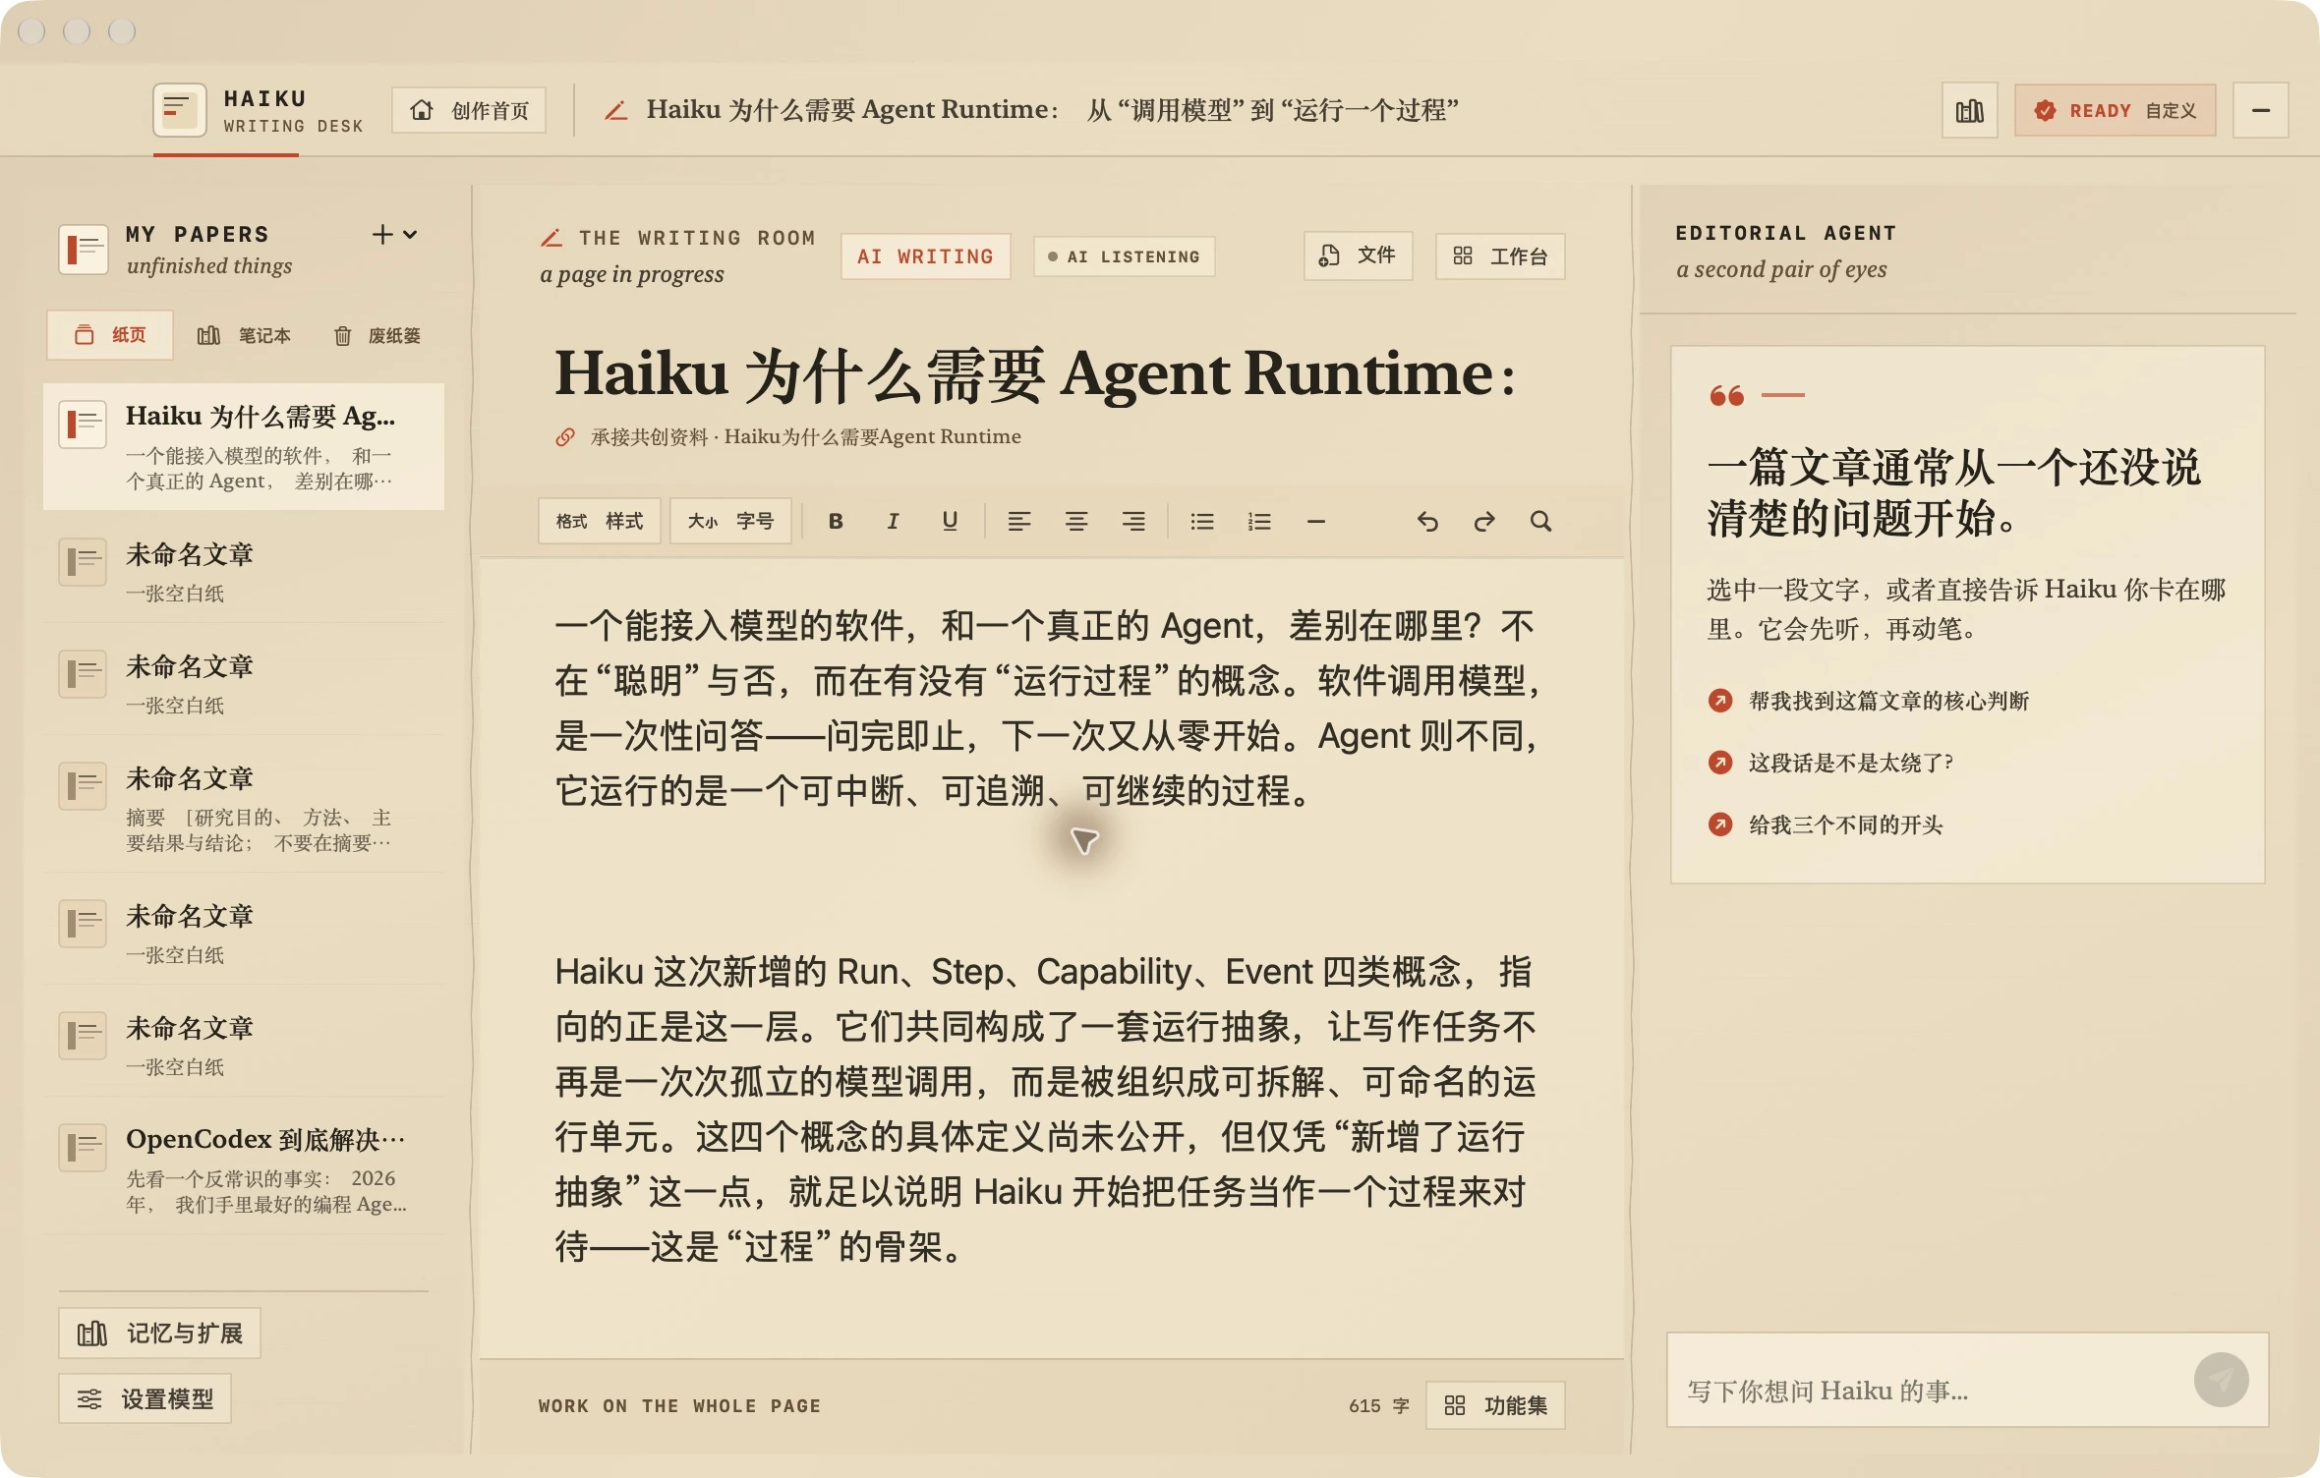Click the Haiku Writing Desk logo
The image size is (2320, 1478).
[180, 109]
